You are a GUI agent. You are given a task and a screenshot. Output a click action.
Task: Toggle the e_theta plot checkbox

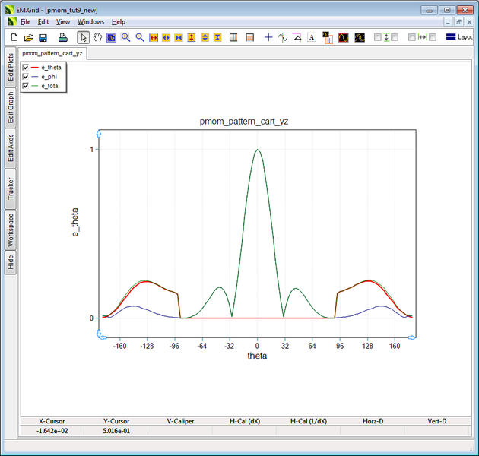pos(27,68)
